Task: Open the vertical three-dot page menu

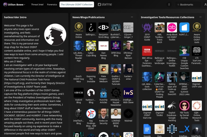Action: (x=169, y=4)
